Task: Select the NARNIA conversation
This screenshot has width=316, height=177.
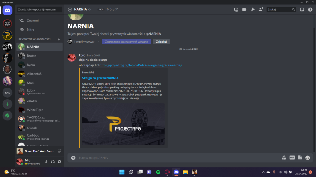Action: (x=39, y=47)
